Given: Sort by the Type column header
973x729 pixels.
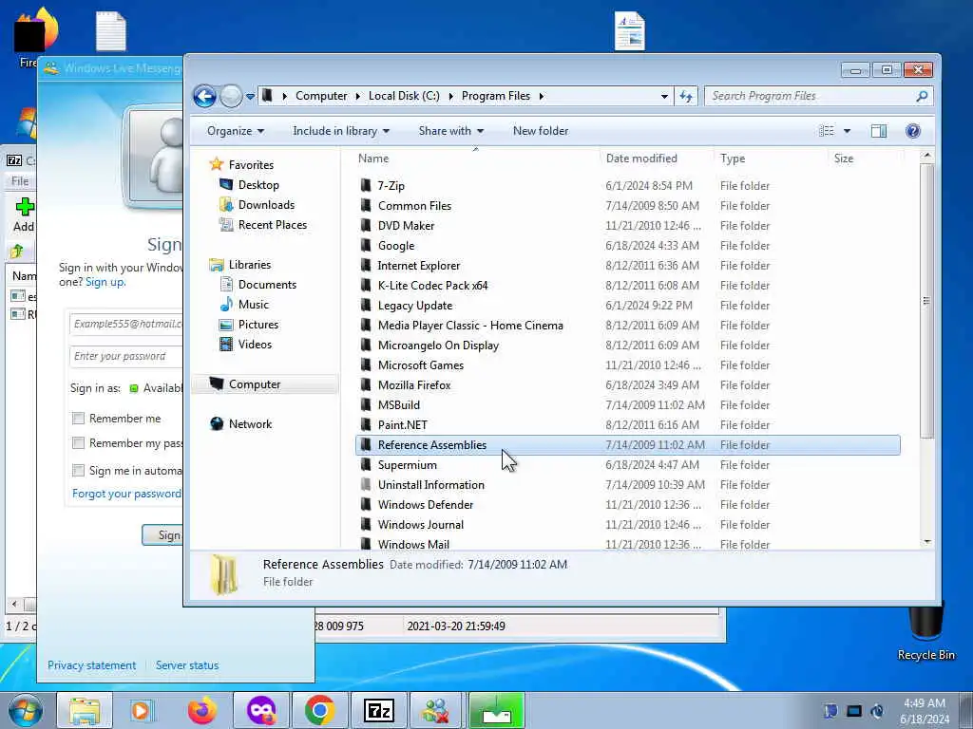Looking at the screenshot, I should (771, 159).
